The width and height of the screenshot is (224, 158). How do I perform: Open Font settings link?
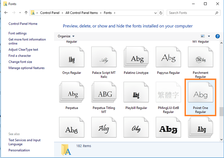pyautogui.click(x=18, y=33)
